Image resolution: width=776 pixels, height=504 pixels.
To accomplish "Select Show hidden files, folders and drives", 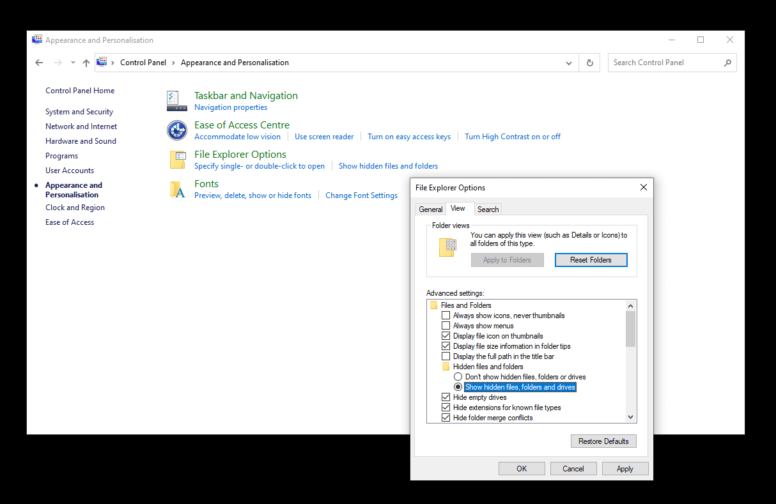I will (458, 386).
